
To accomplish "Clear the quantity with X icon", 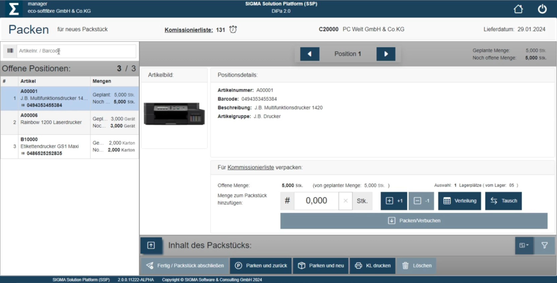I will coord(345,201).
